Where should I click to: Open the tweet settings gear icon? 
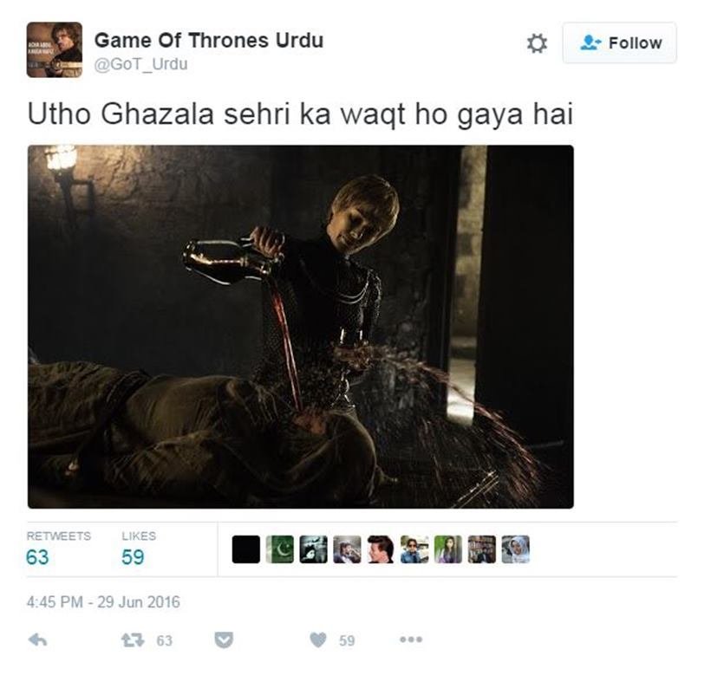point(537,43)
